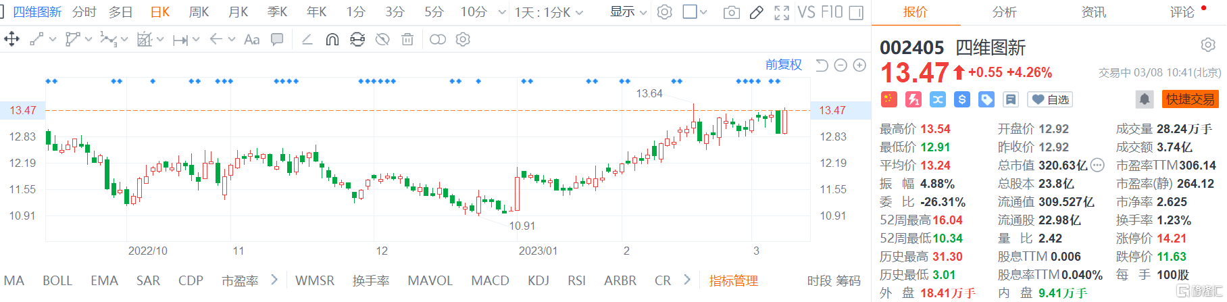Toggle magnet snap mode
Screen dimensions: 1227x302
332,39
